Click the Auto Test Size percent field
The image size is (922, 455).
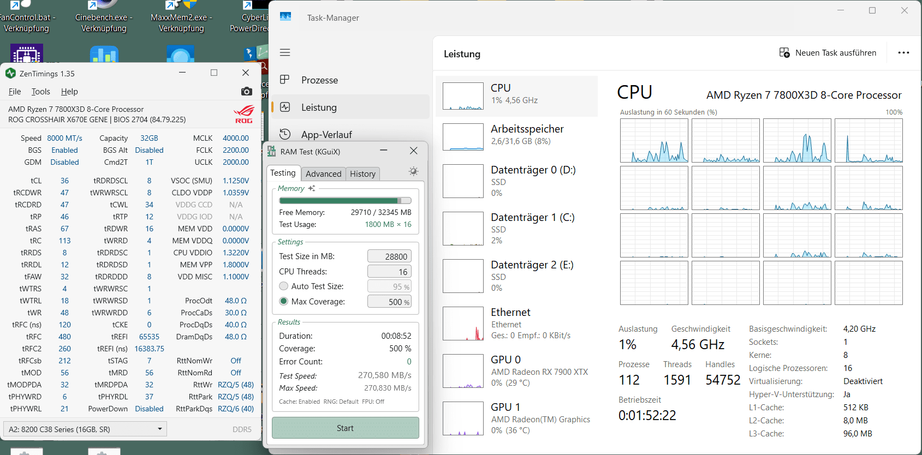pyautogui.click(x=389, y=286)
